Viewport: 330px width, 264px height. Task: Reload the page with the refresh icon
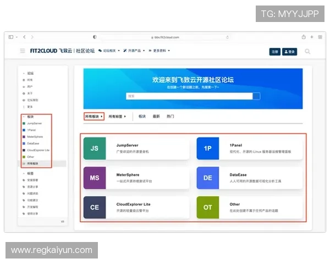[x=227, y=37]
